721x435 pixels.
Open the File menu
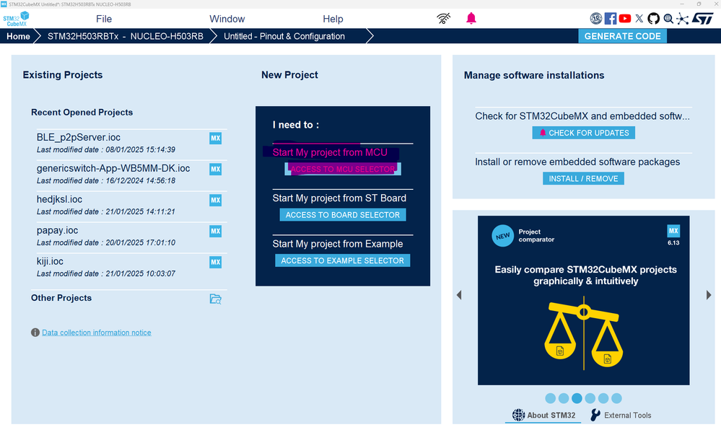[104, 19]
